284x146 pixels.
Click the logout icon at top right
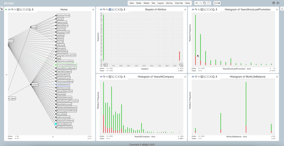click(278, 3)
